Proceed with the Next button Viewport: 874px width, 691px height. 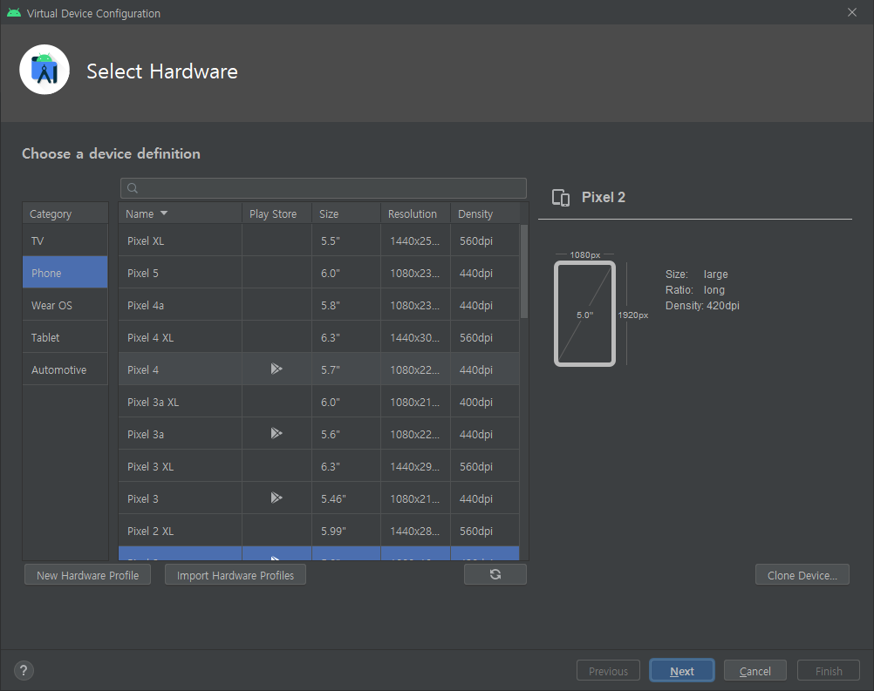(682, 671)
